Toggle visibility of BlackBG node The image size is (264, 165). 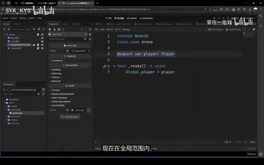coord(42,38)
